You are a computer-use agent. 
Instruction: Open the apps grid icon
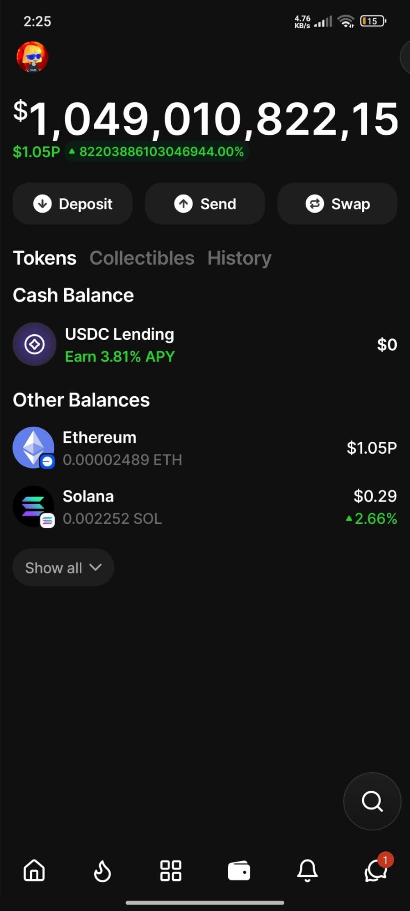point(171,870)
